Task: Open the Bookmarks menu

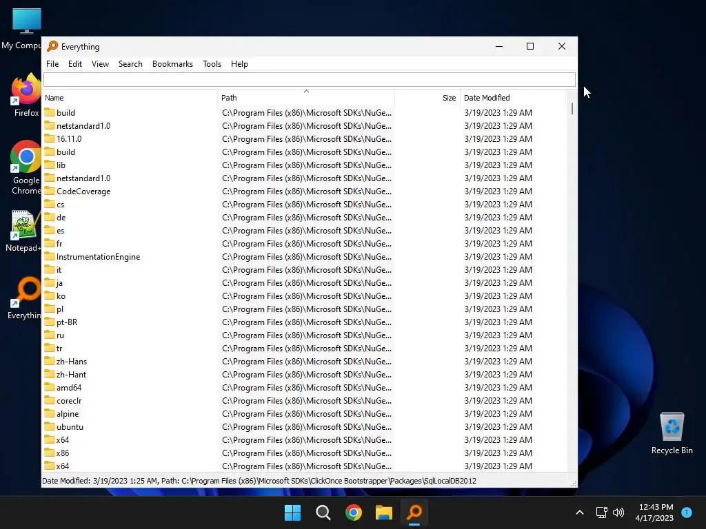Action: tap(172, 64)
